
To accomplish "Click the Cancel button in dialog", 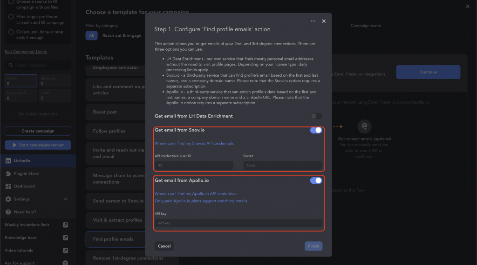I will click(164, 246).
